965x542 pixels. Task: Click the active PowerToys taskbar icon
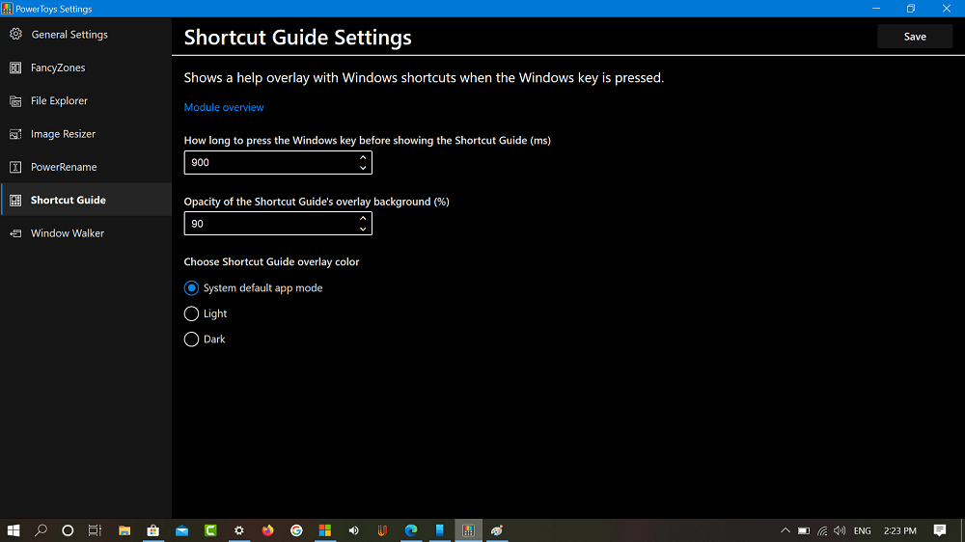pos(468,530)
